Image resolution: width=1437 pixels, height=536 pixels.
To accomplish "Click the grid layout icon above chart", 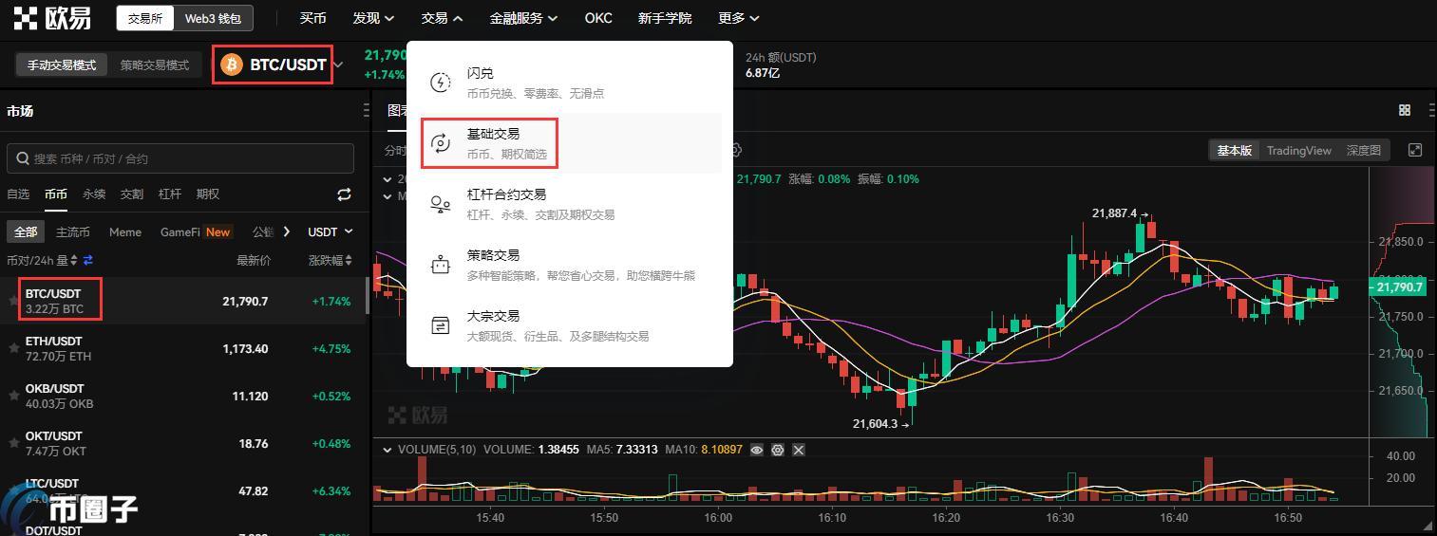I will click(1405, 110).
